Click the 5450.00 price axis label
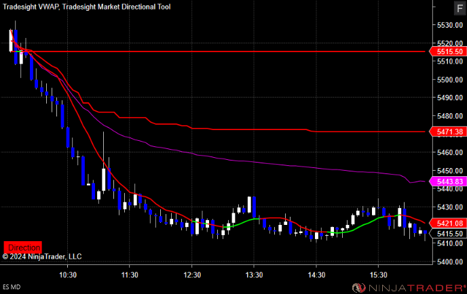 pos(450,171)
